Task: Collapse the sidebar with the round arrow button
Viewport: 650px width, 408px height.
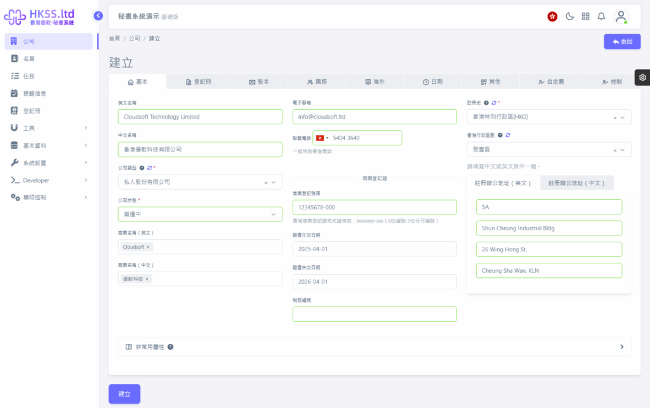Action: (98, 16)
